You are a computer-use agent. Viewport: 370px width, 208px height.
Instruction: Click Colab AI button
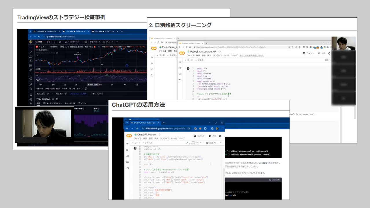211,143
